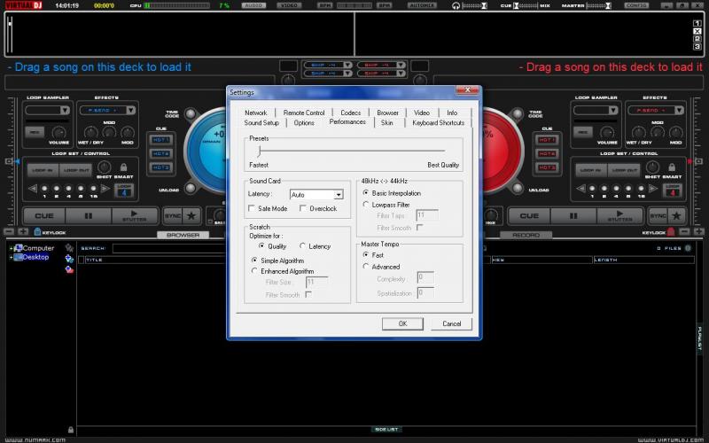Click Cancel in the Settings dialog
Screen dimensions: 709x443
(x=451, y=323)
